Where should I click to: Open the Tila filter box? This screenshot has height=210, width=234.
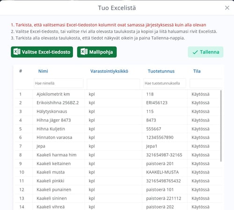(206, 83)
